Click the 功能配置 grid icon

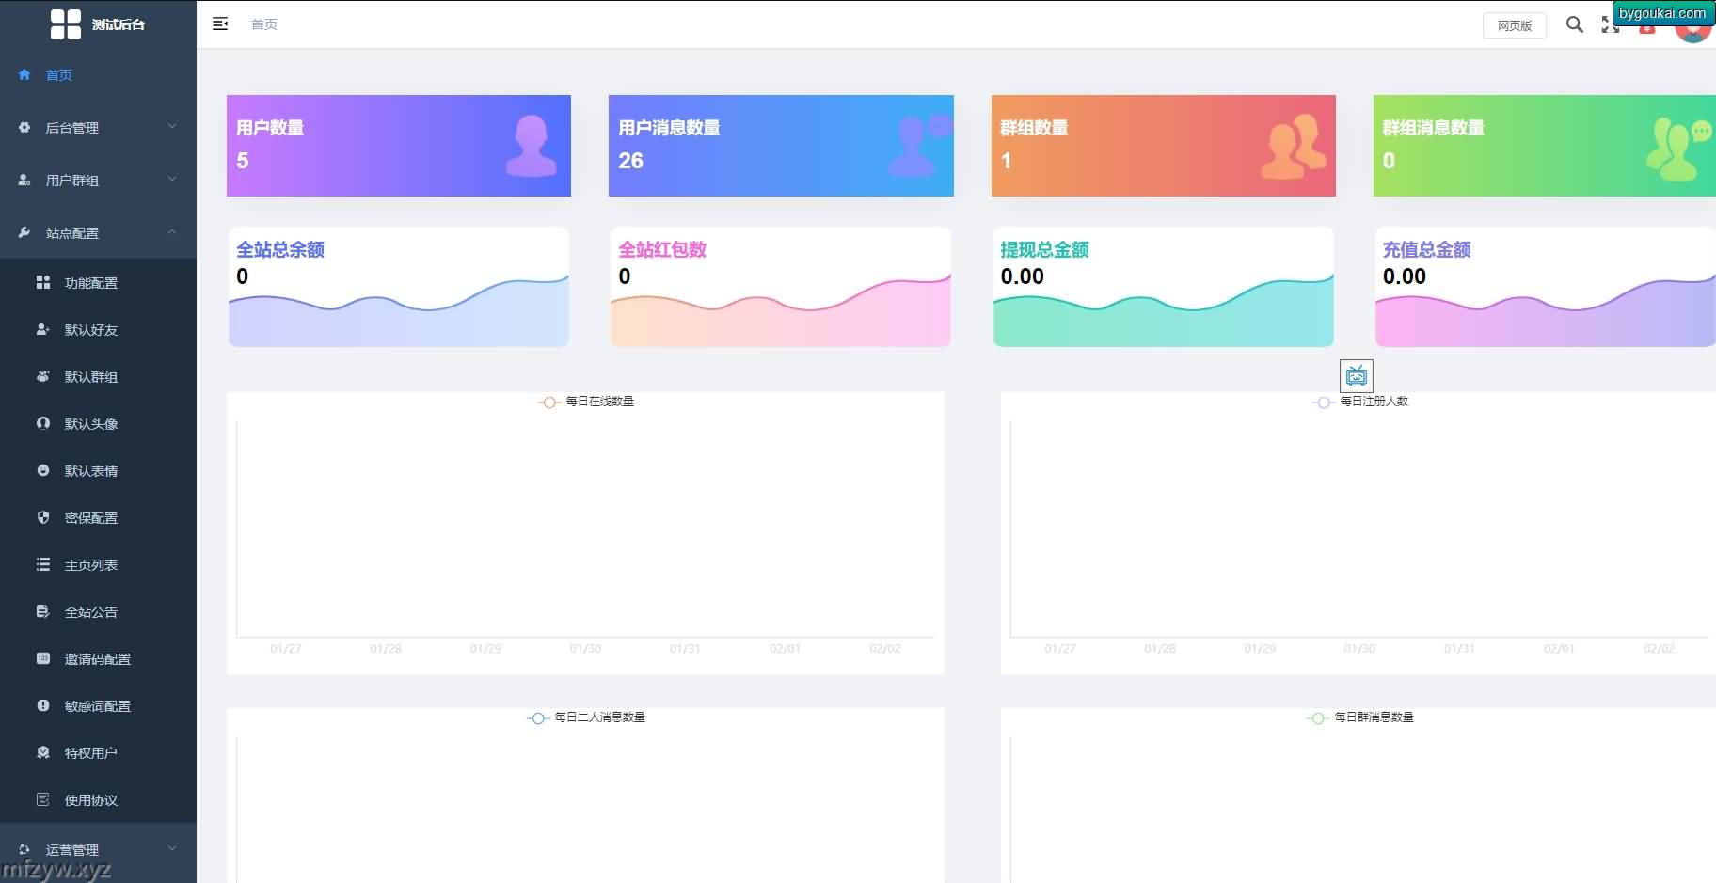(x=43, y=282)
